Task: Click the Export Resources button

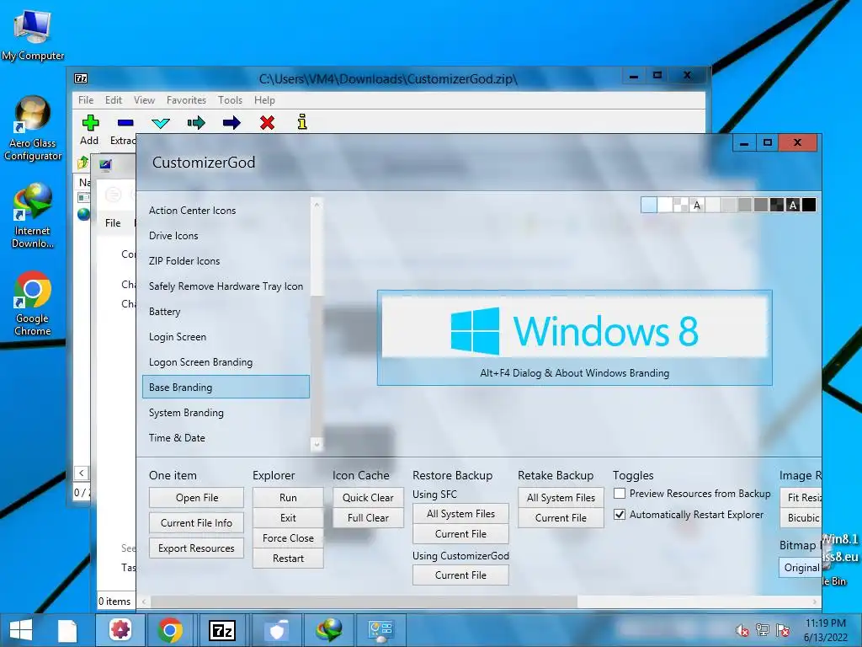Action: click(x=197, y=548)
